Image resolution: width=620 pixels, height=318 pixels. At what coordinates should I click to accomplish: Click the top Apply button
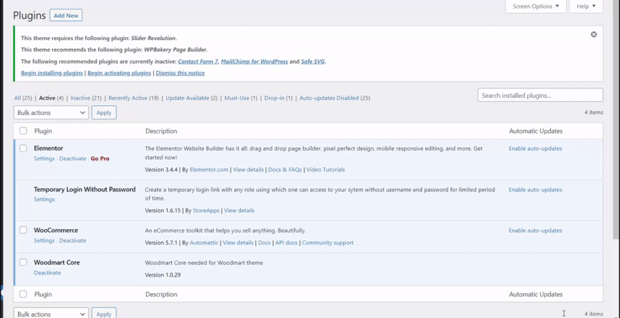[104, 113]
